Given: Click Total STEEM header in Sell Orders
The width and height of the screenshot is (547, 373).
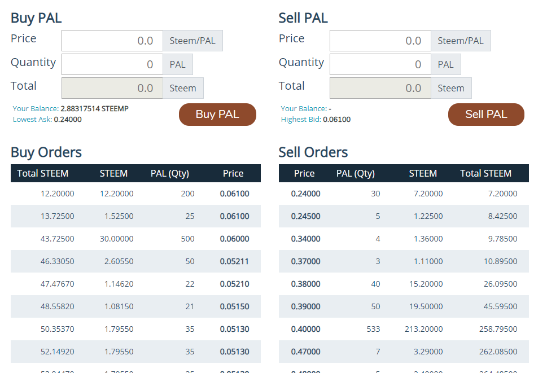Looking at the screenshot, I should pos(485,173).
